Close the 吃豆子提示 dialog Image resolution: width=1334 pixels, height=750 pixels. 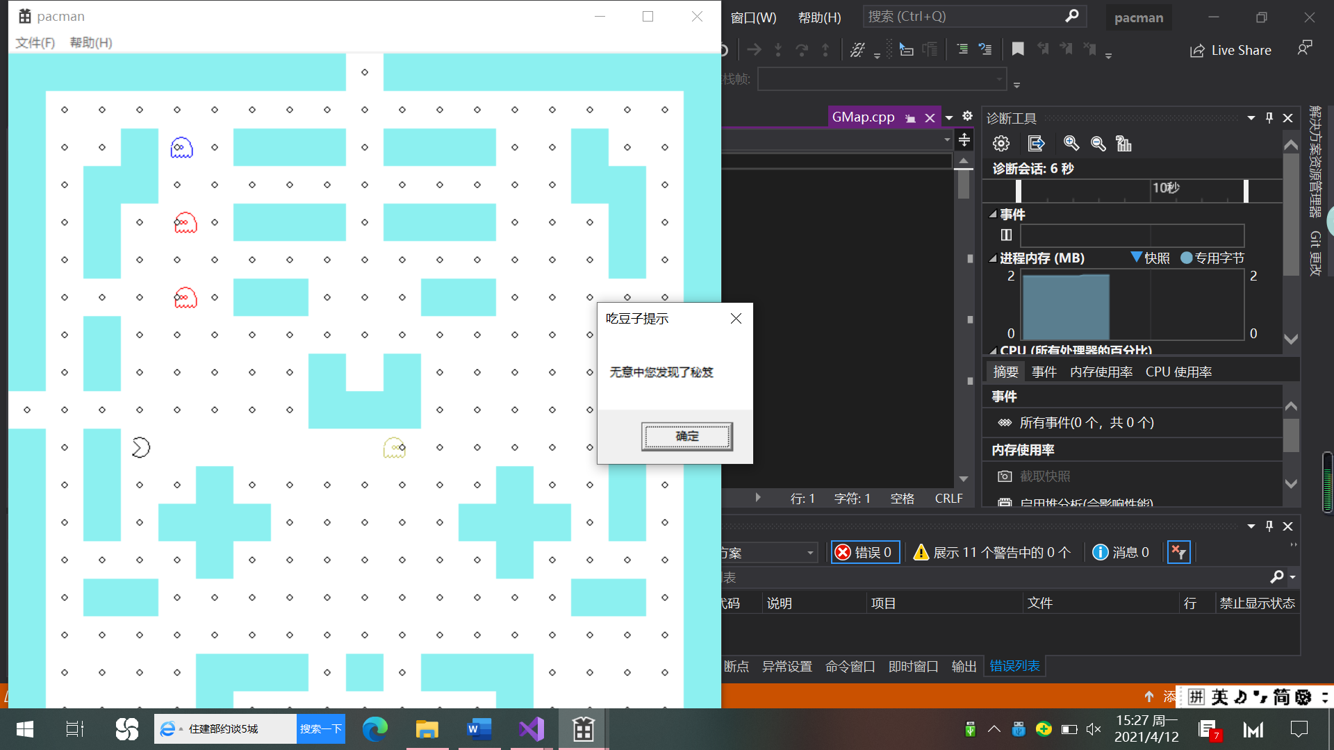736,318
